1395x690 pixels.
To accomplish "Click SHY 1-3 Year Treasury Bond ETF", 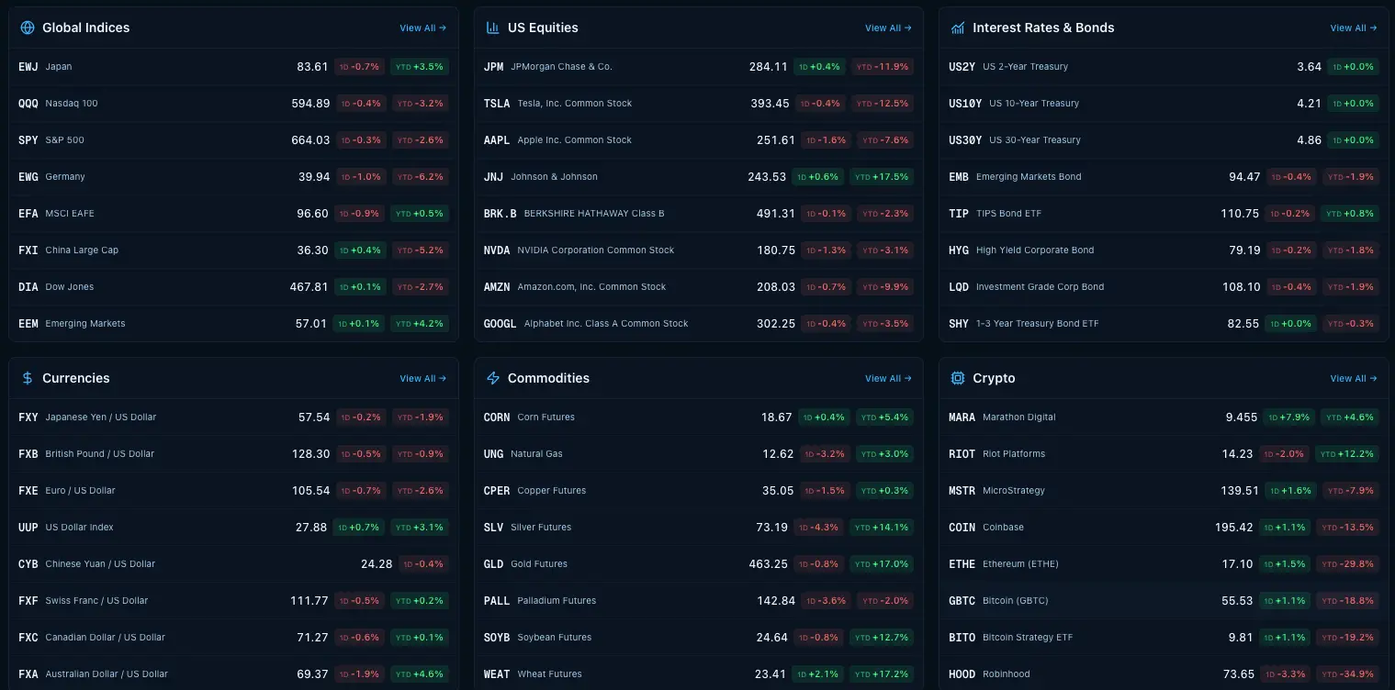I will coord(1164,324).
